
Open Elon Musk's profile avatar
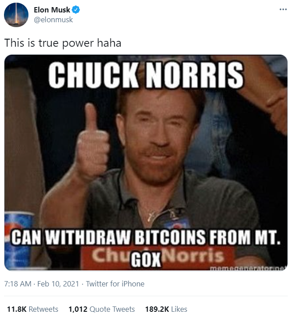16,15
